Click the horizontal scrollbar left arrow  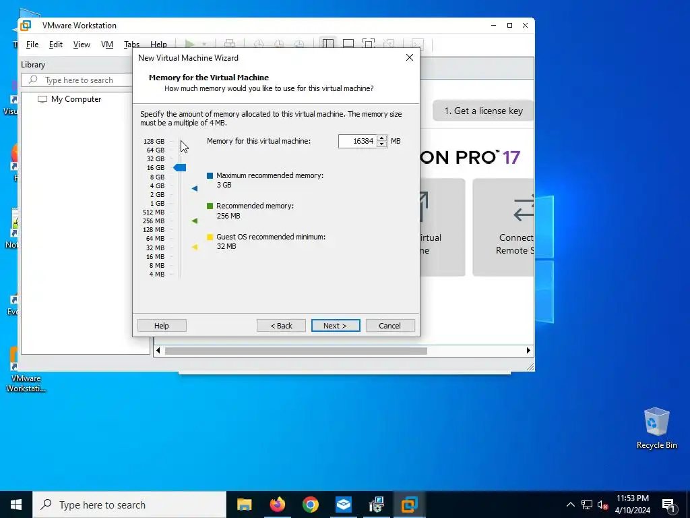(x=158, y=351)
